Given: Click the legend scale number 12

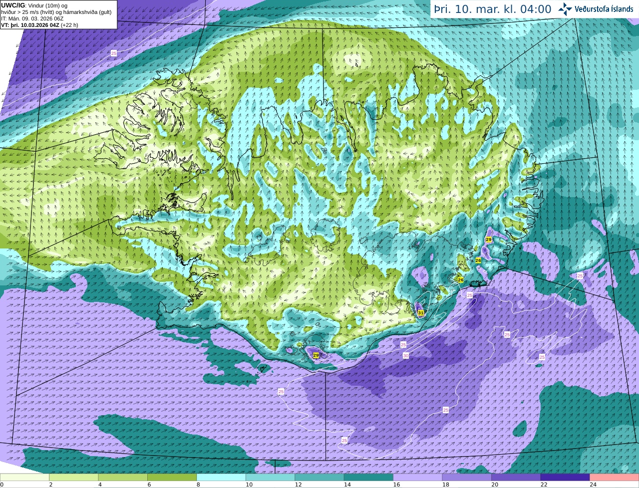Looking at the screenshot, I should [298, 485].
